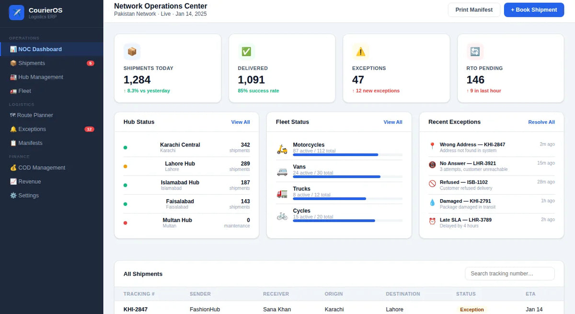Open Manifests in the sidebar
This screenshot has width=575, height=314.
point(52,143)
